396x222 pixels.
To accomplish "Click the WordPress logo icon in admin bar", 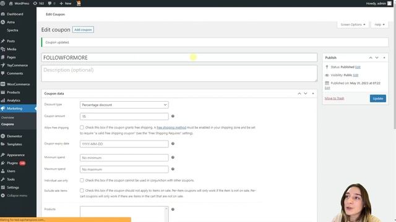I will 2,3.
